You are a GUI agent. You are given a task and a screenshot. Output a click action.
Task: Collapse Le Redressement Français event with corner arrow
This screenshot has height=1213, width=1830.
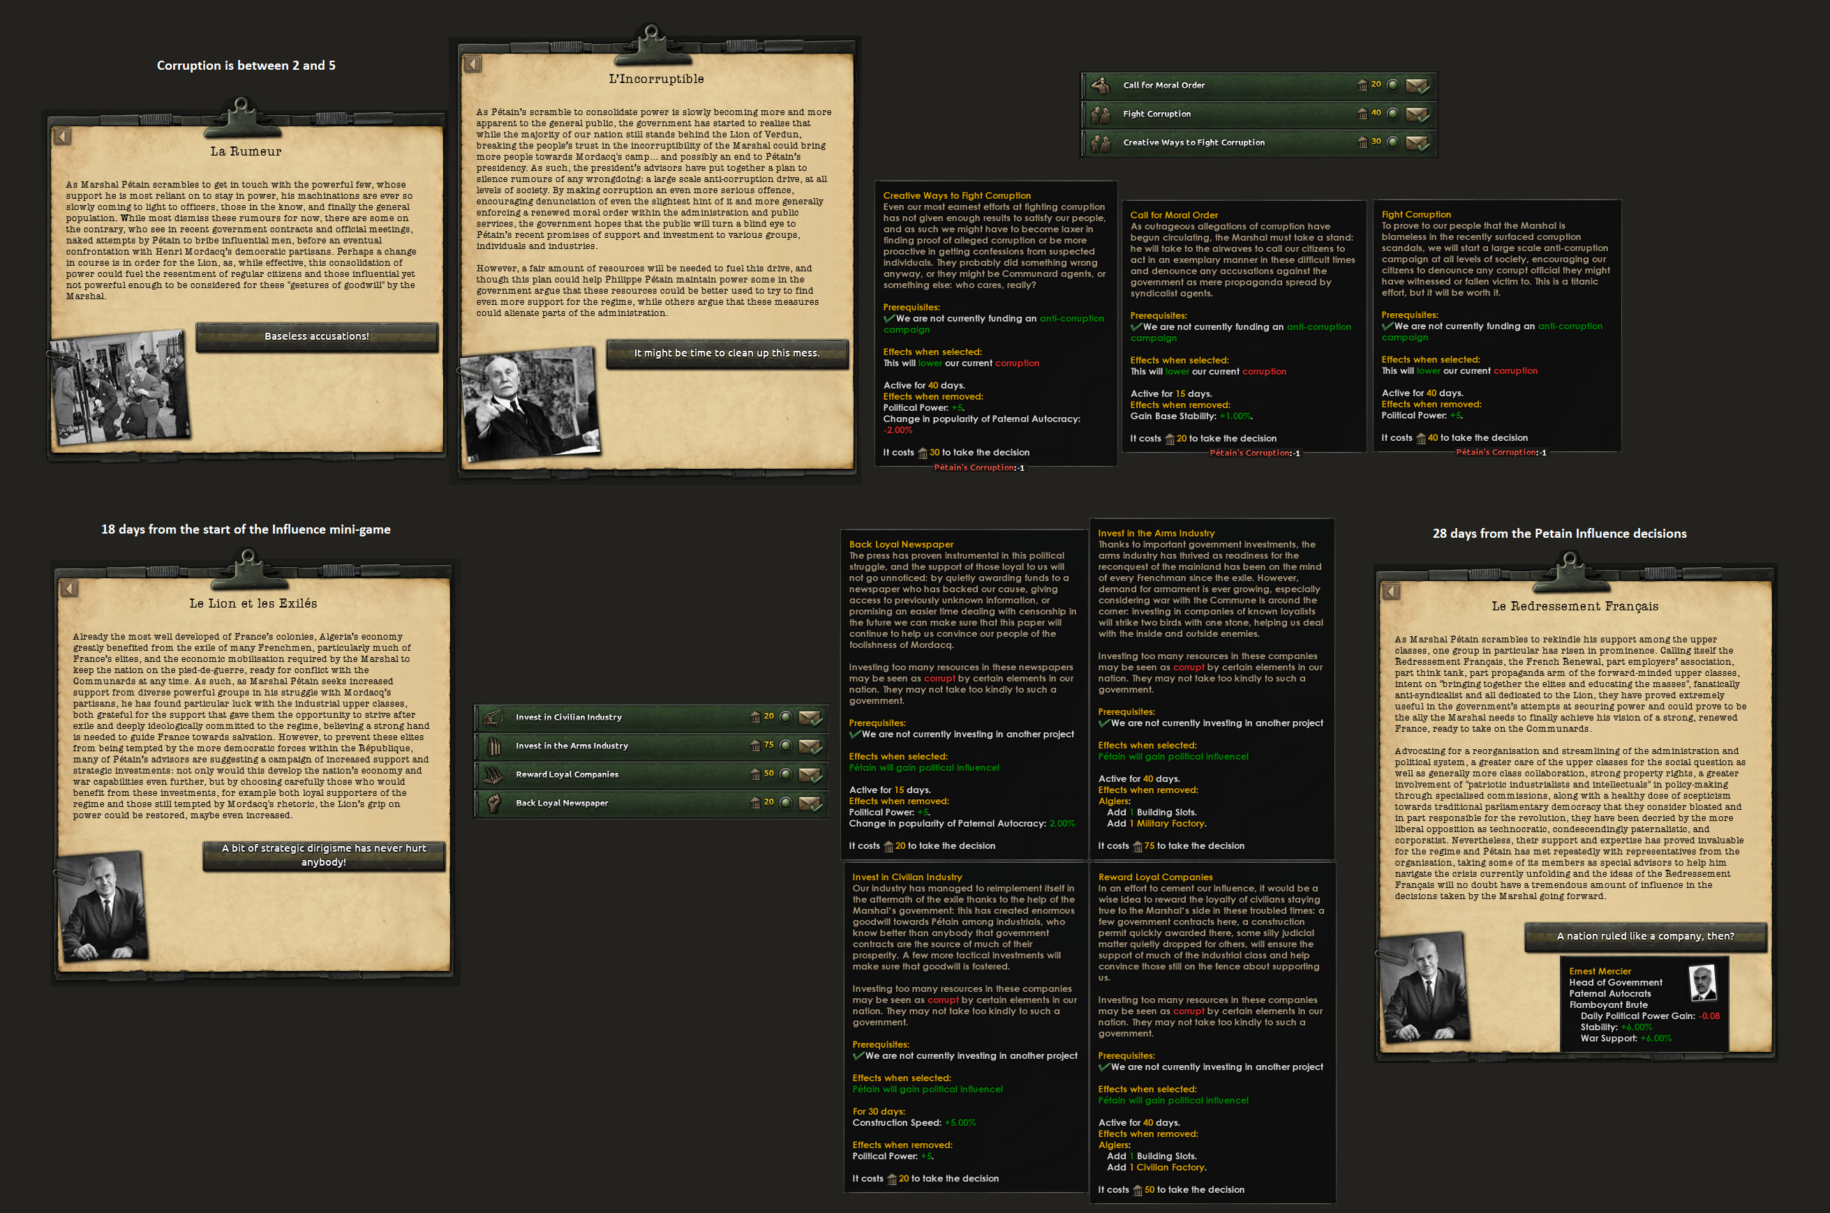click(x=1390, y=592)
